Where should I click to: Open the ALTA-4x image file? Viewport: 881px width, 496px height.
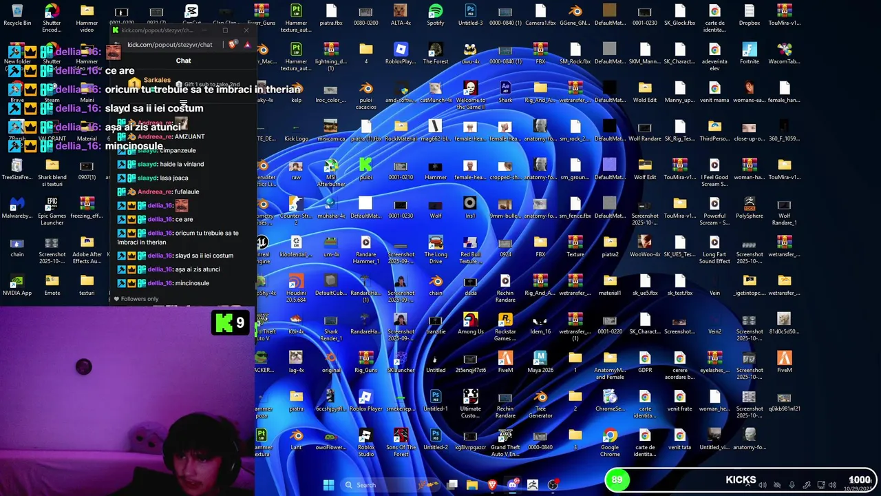click(x=401, y=15)
